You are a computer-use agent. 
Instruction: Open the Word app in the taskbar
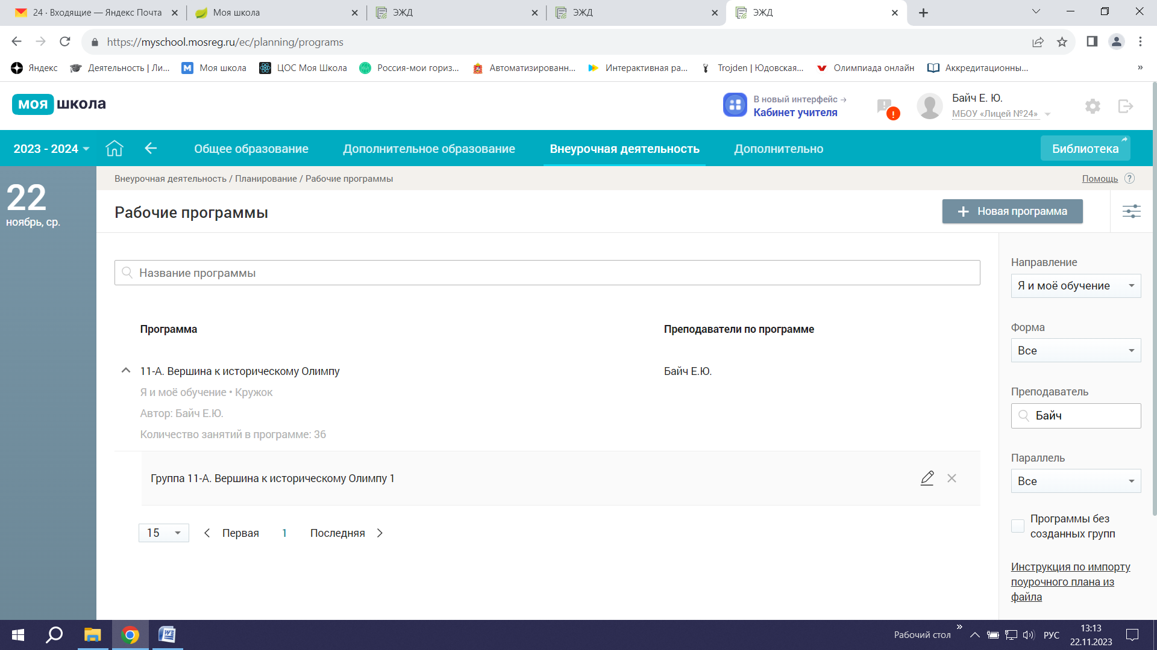click(167, 634)
